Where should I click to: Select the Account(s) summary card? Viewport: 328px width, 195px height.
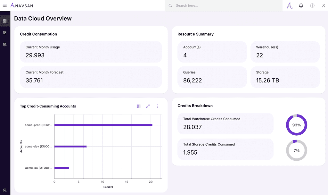(x=212, y=52)
